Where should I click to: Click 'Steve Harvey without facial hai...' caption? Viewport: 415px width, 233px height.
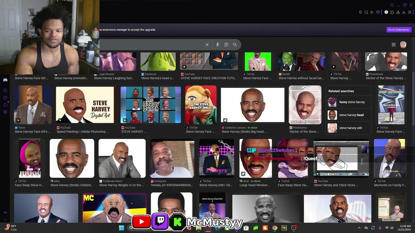(301, 78)
